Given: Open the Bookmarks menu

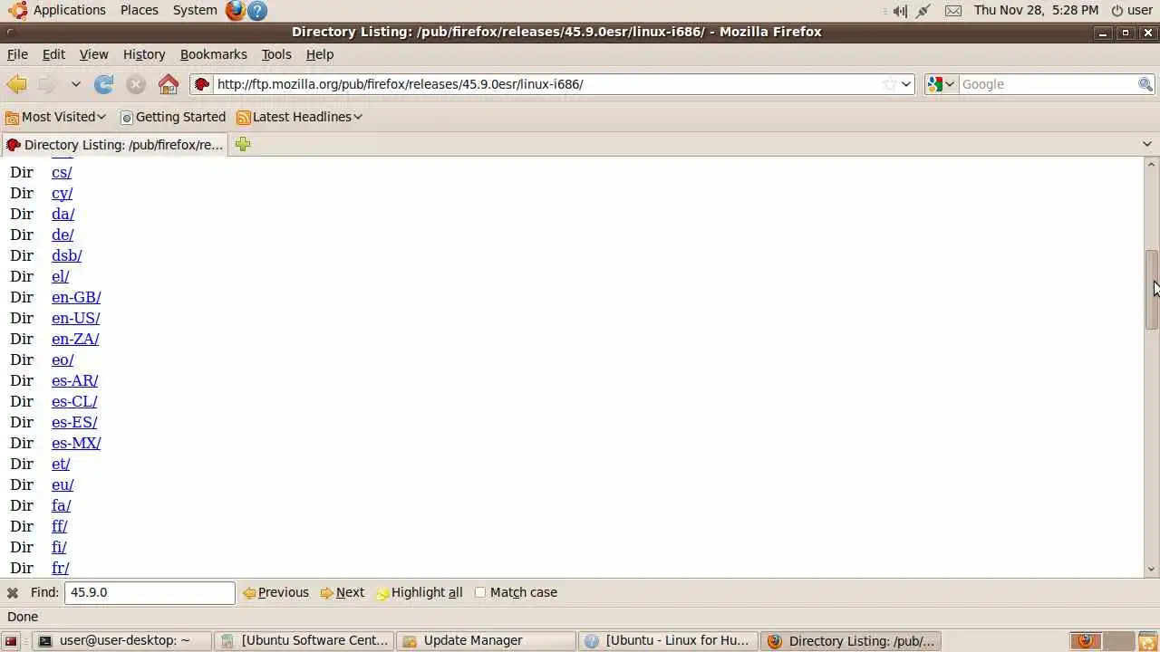Looking at the screenshot, I should (x=213, y=54).
